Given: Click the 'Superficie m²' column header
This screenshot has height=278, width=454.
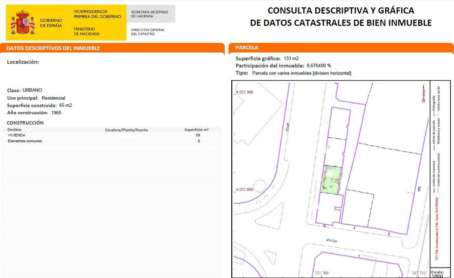Looking at the screenshot, I should 196,130.
